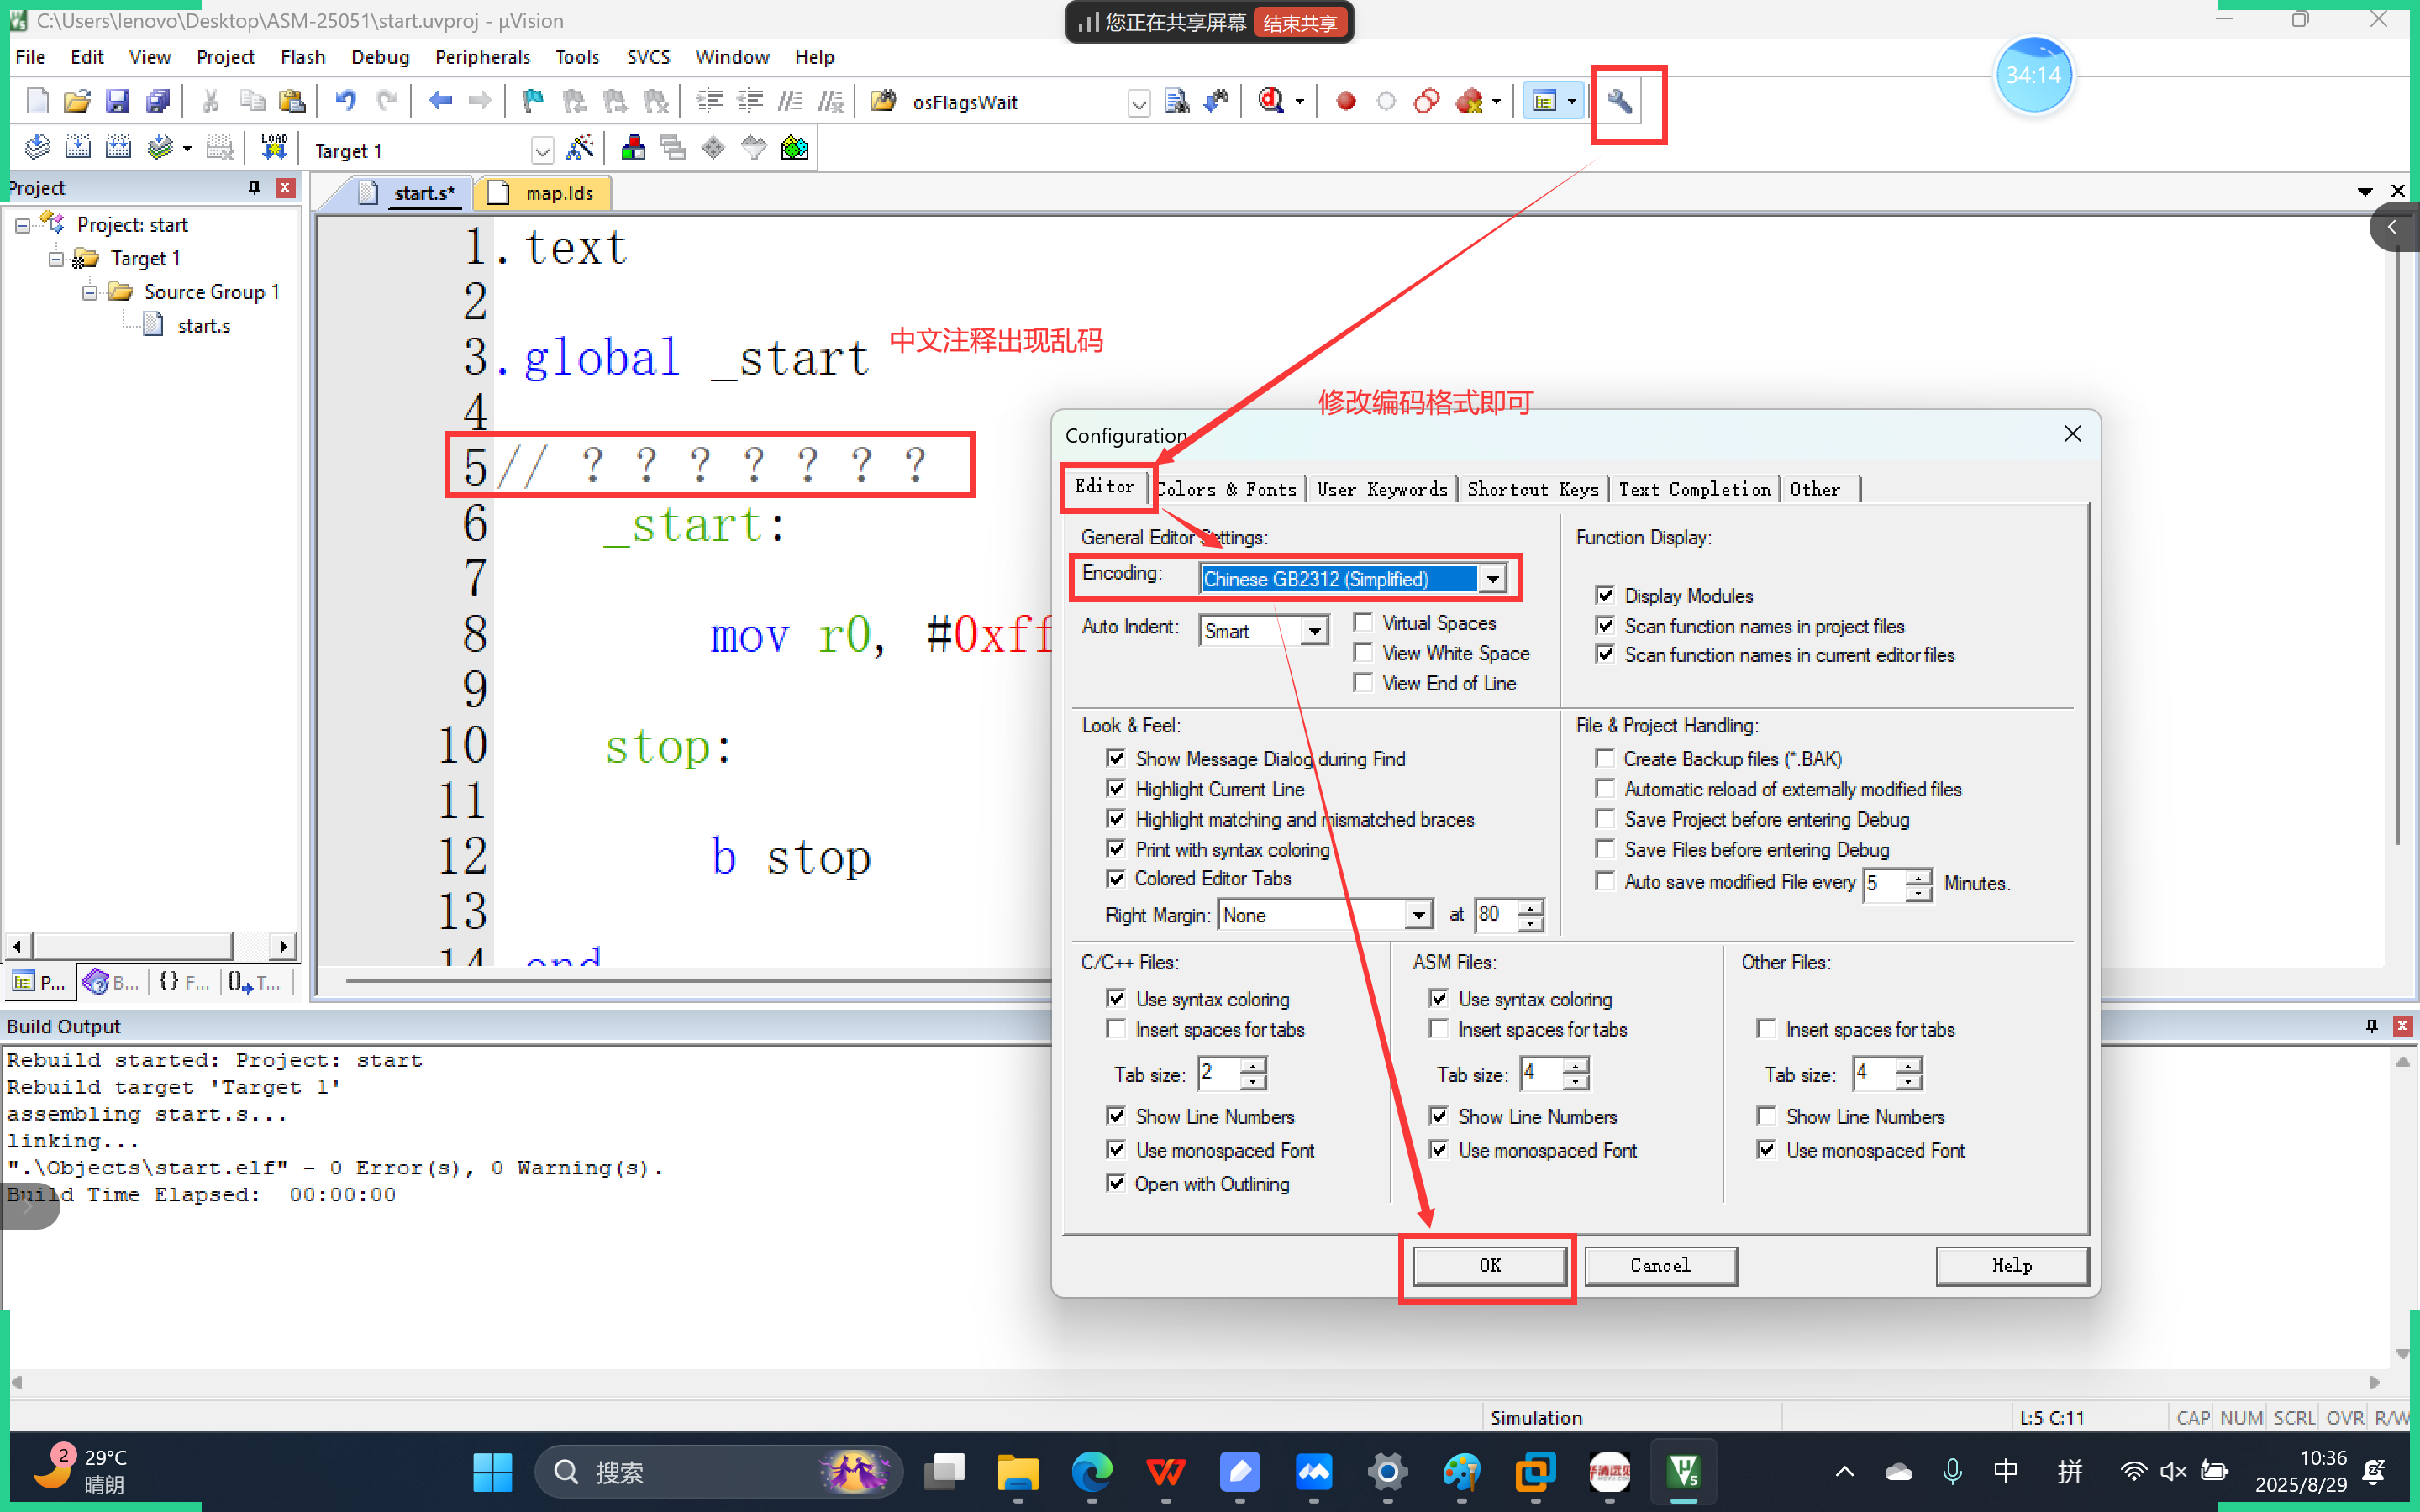Viewport: 2420px width, 1512px height.
Task: Confirm the Configuration dialog with OK
Action: (x=1489, y=1265)
